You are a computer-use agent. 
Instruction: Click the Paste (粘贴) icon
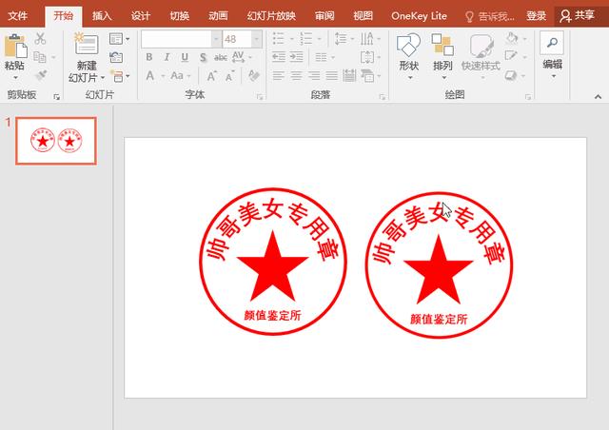14,47
